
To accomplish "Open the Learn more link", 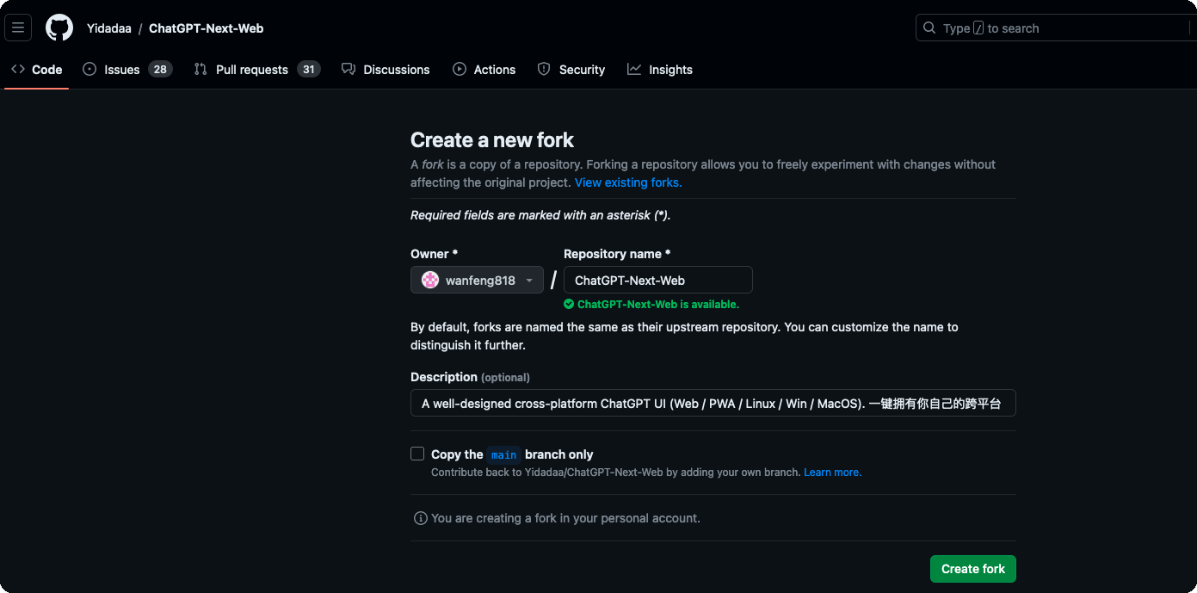I will pyautogui.click(x=832, y=473).
